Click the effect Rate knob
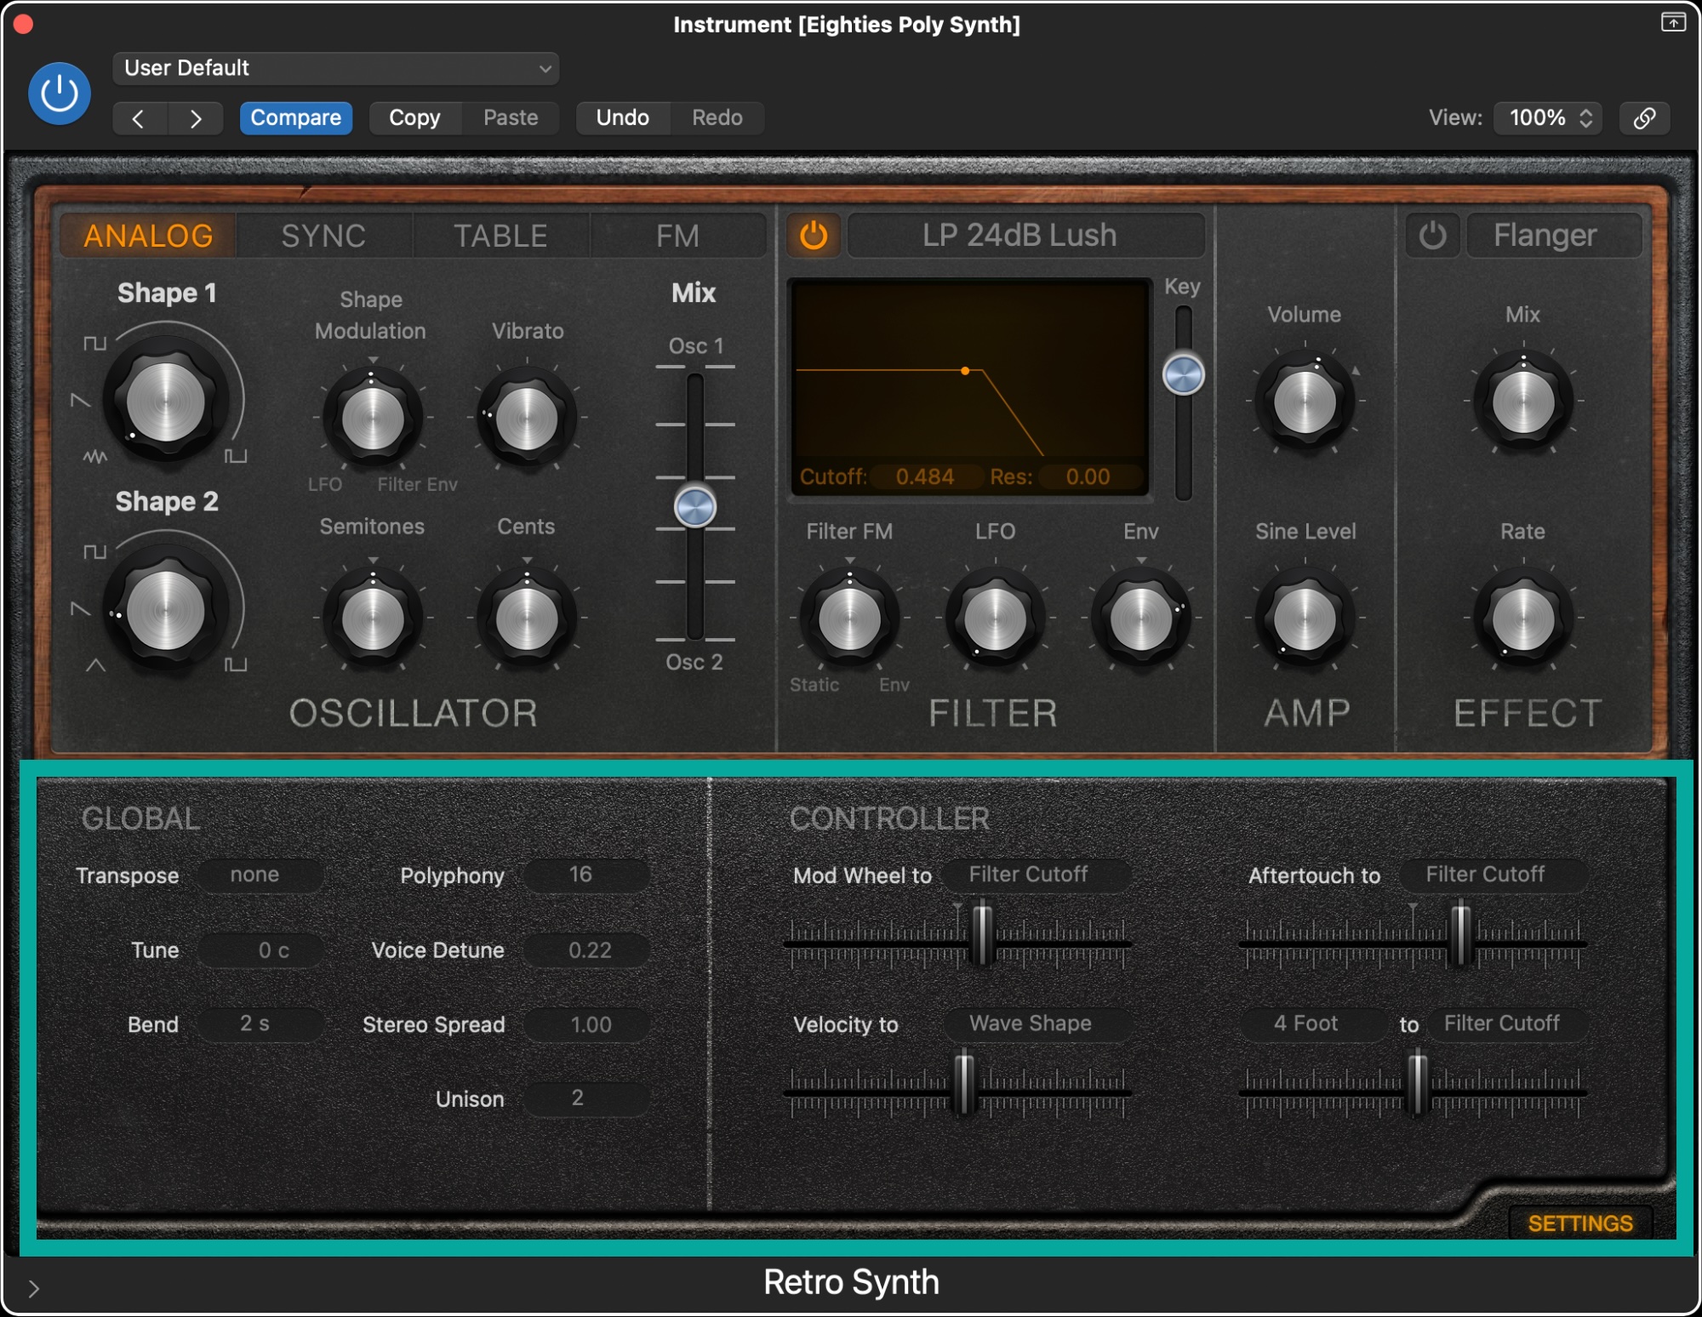The width and height of the screenshot is (1702, 1317). pyautogui.click(x=1523, y=619)
